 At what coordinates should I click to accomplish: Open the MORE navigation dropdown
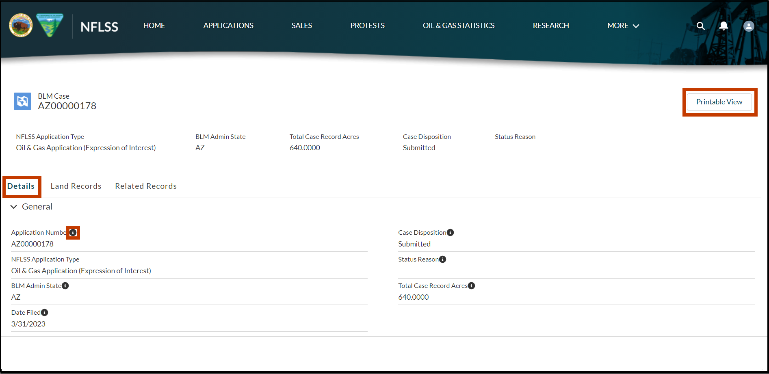pyautogui.click(x=623, y=25)
